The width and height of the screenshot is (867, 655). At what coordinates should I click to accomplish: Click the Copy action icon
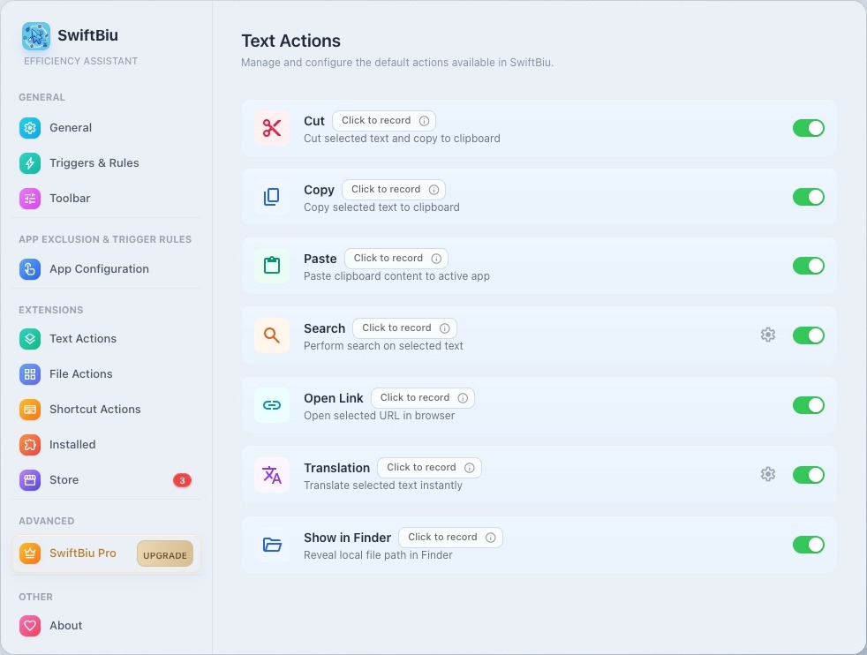(x=272, y=197)
